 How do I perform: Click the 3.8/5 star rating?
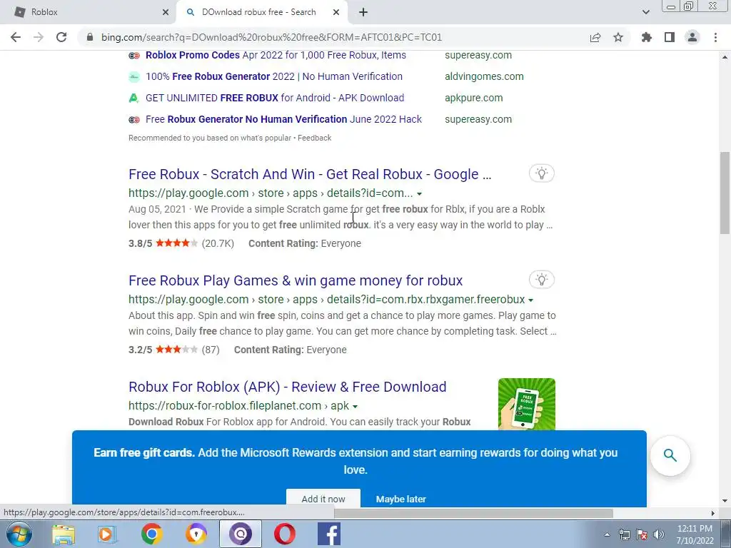[x=163, y=243]
